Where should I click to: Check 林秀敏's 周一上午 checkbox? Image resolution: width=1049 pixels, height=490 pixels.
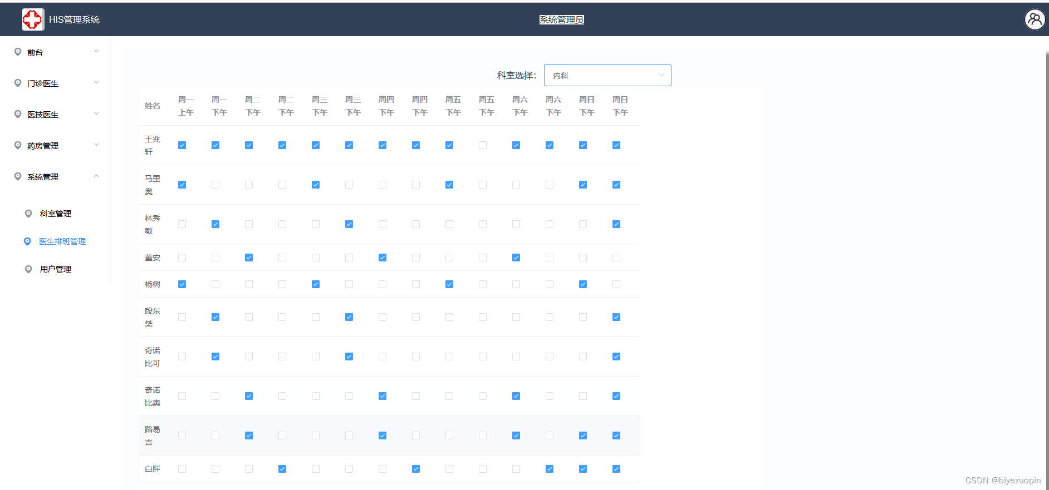(182, 224)
